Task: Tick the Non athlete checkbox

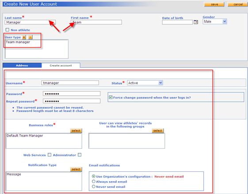Action: (7, 30)
